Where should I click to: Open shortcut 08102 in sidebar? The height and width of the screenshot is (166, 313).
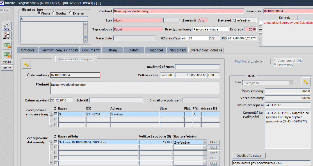point(7,68)
